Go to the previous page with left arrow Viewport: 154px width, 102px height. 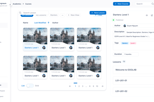(70, 86)
